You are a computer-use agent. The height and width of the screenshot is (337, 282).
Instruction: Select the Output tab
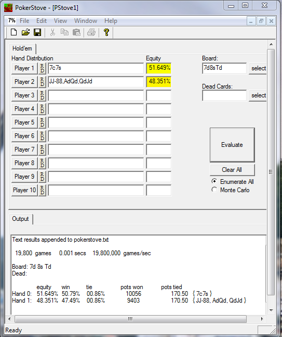[x=20, y=219]
